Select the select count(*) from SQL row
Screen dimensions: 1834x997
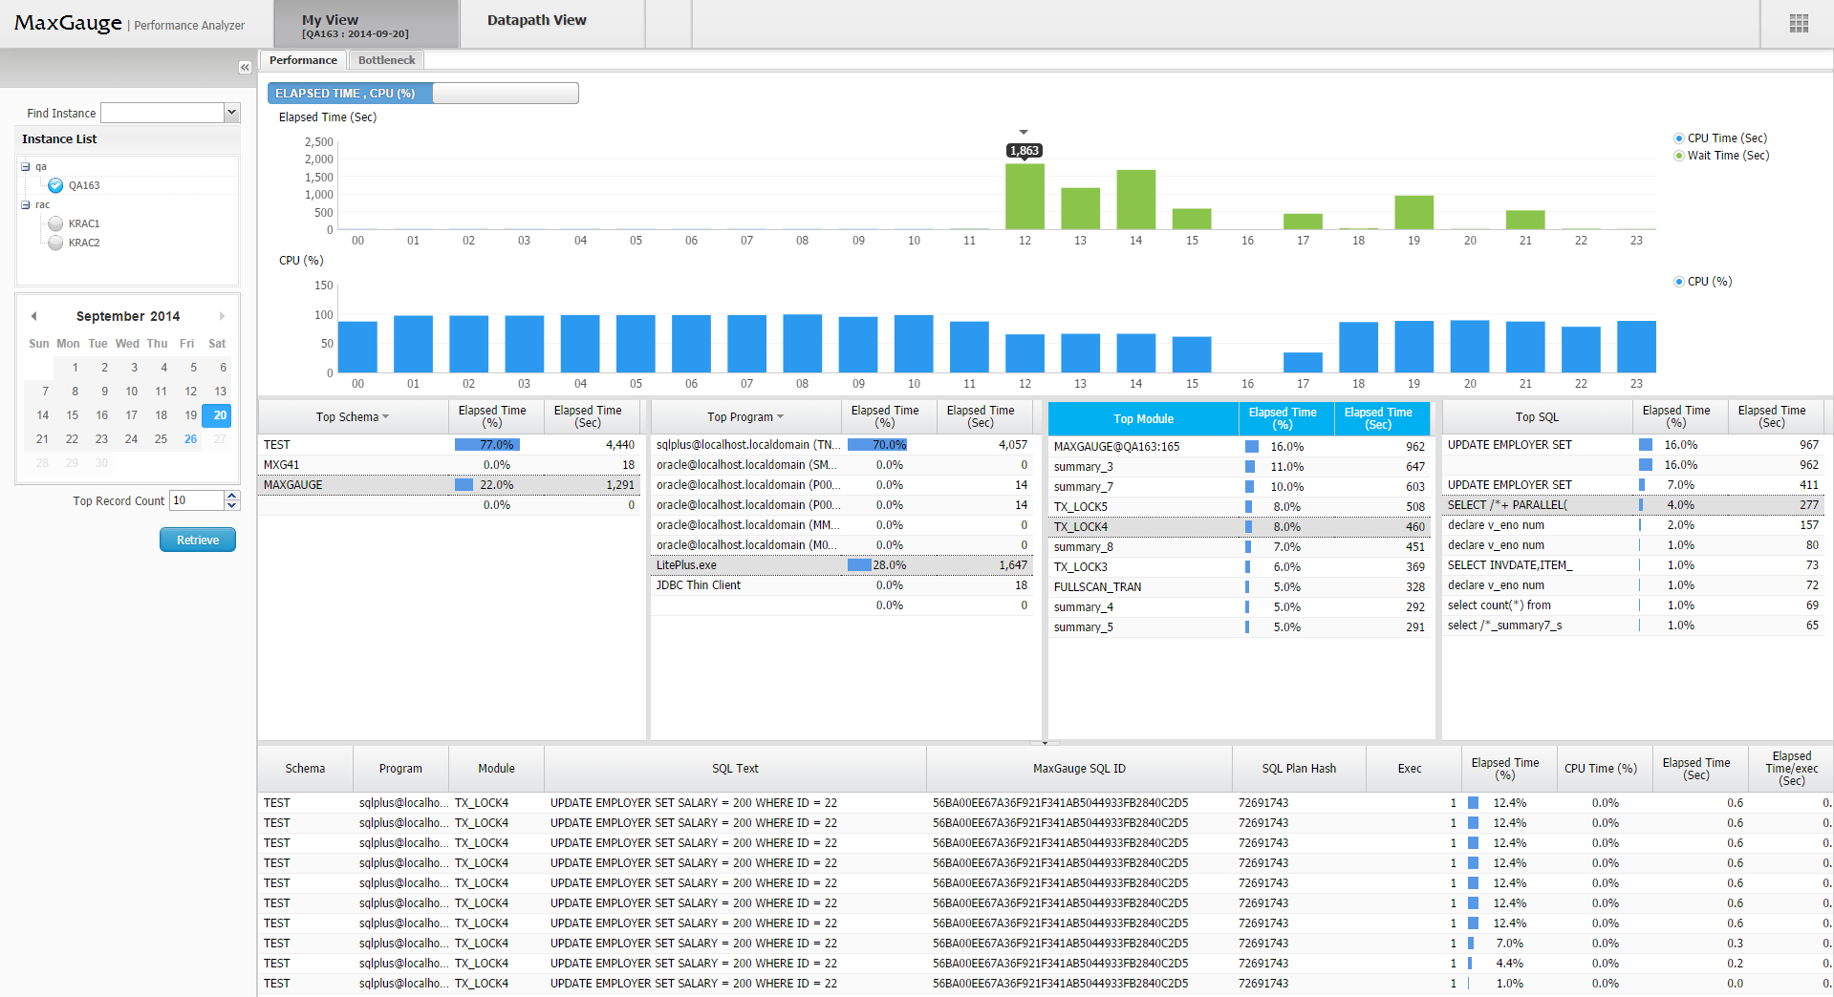(x=1633, y=605)
